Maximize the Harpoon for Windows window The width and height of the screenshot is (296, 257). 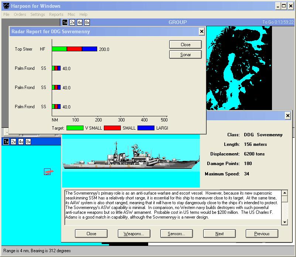pyautogui.click(x=284, y=6)
